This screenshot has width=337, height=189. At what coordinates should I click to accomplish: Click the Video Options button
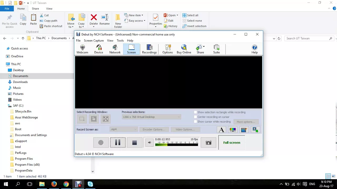185,129
